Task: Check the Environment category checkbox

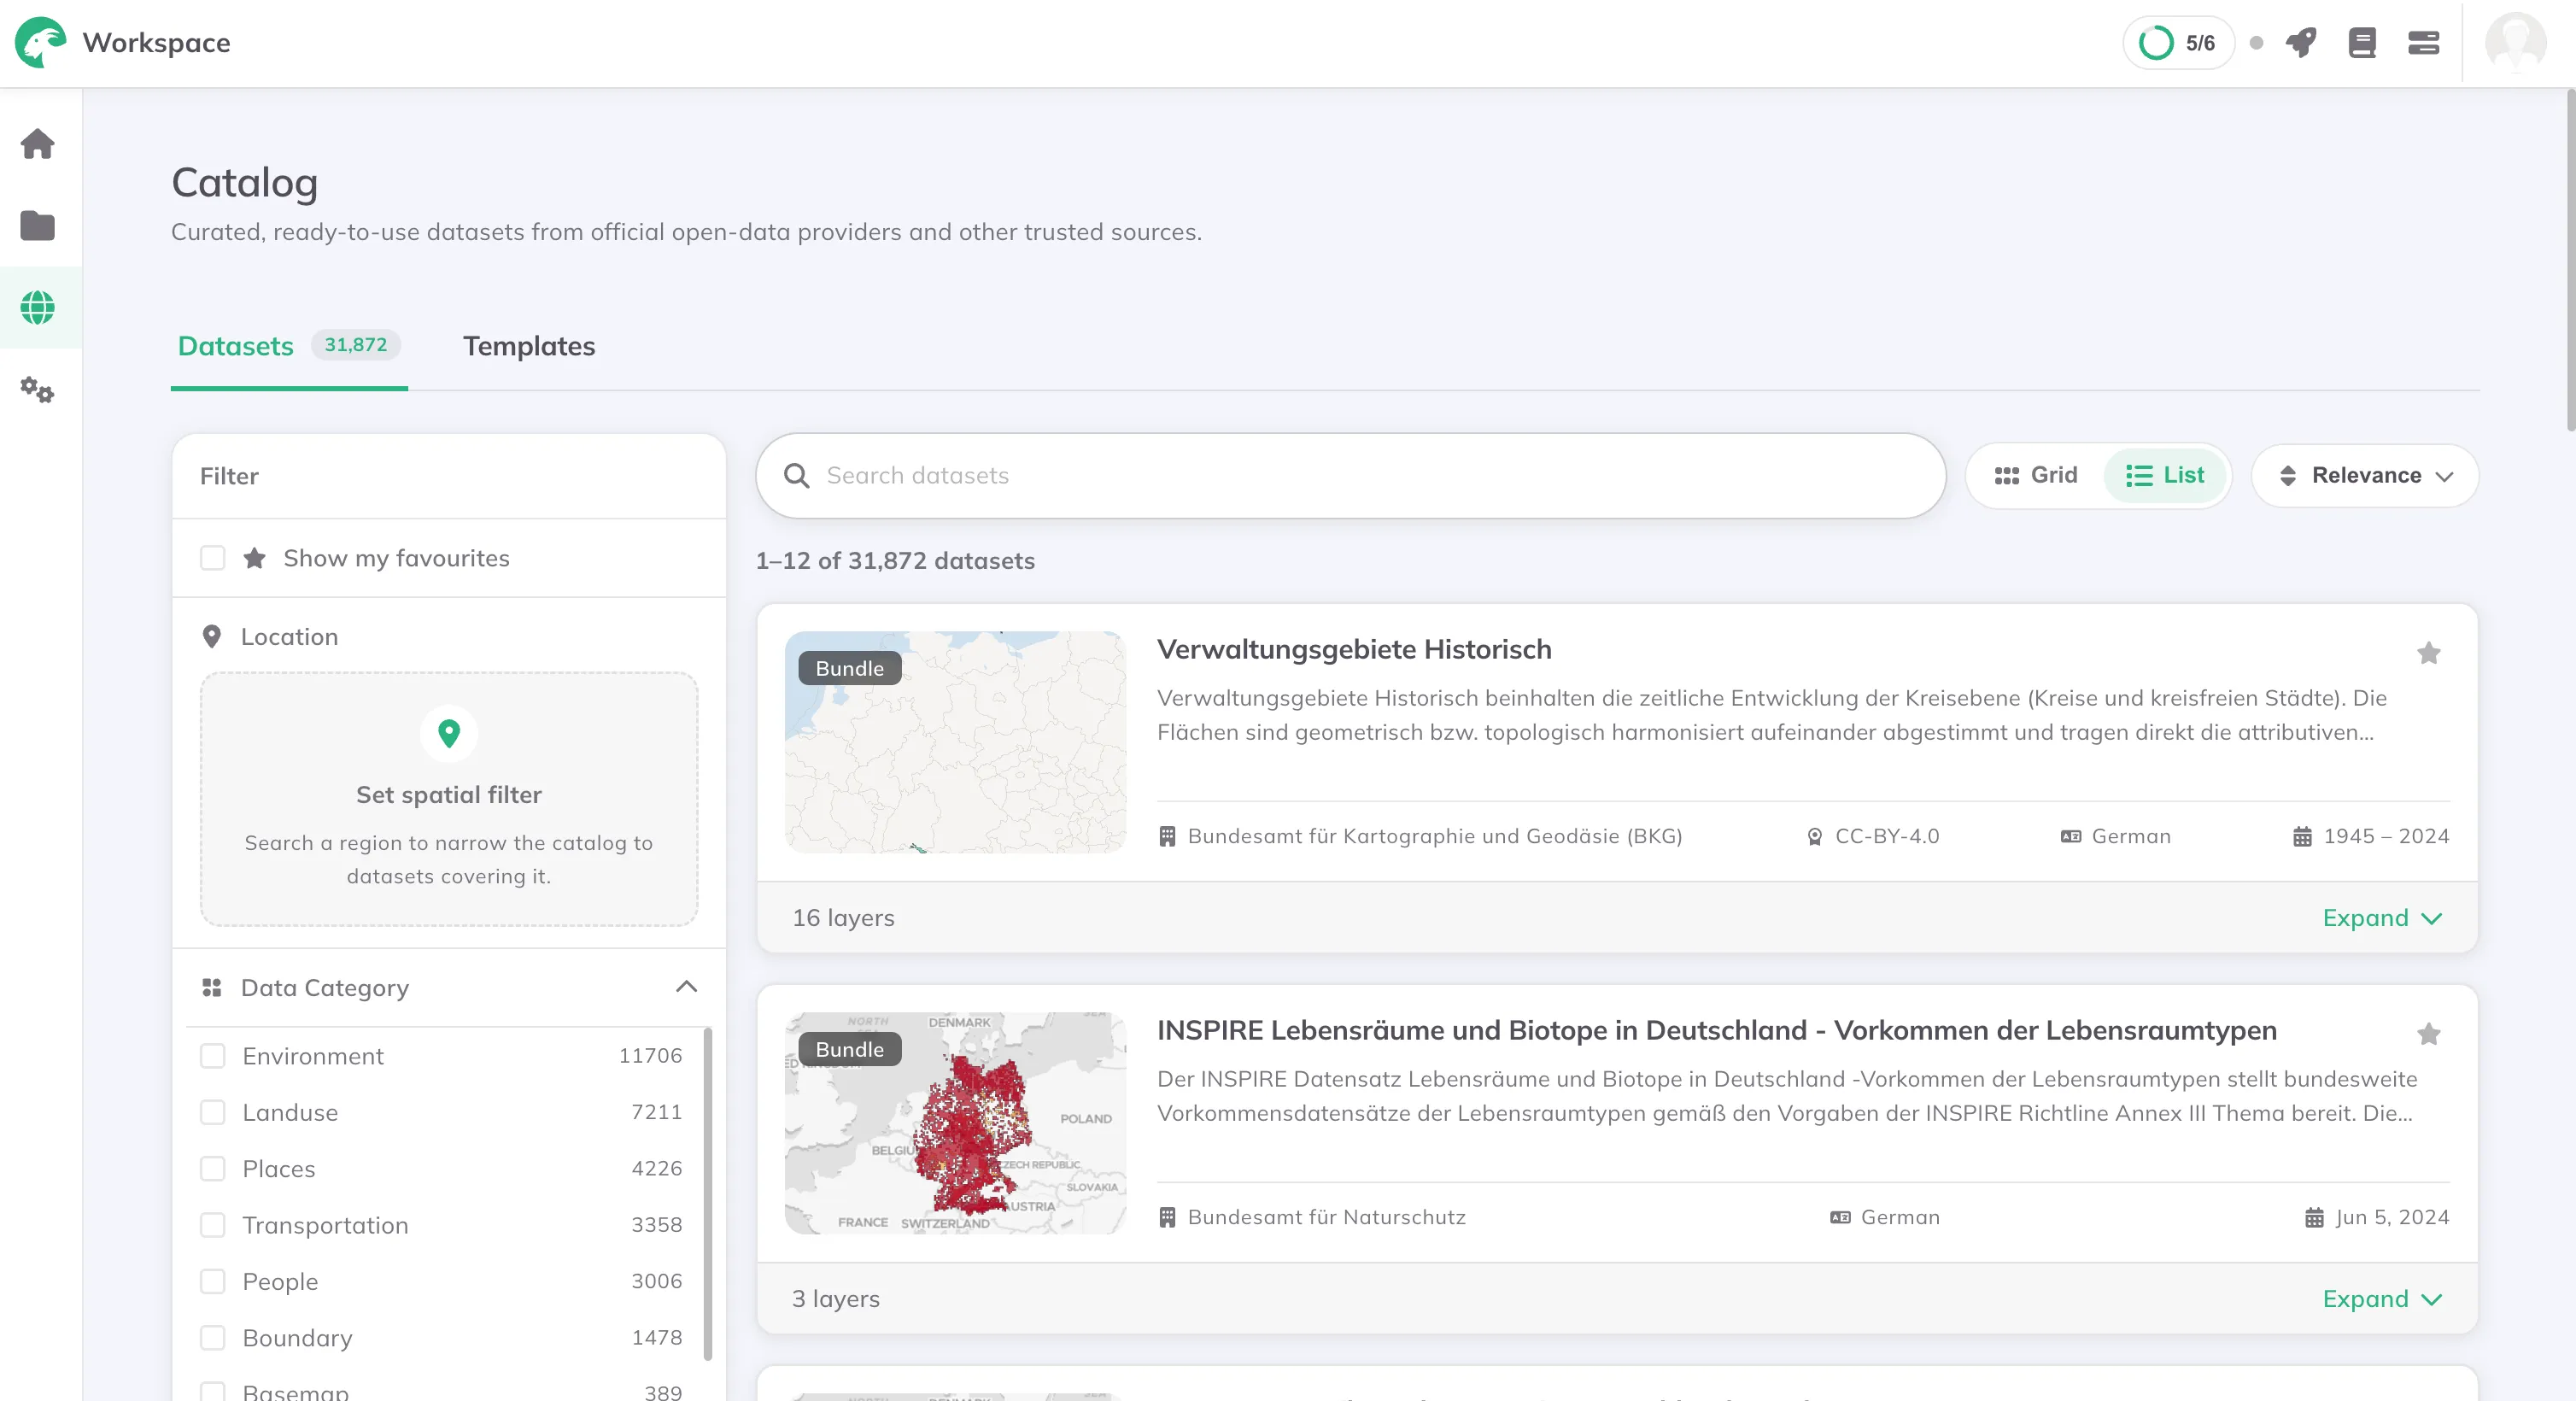Action: [213, 1057]
